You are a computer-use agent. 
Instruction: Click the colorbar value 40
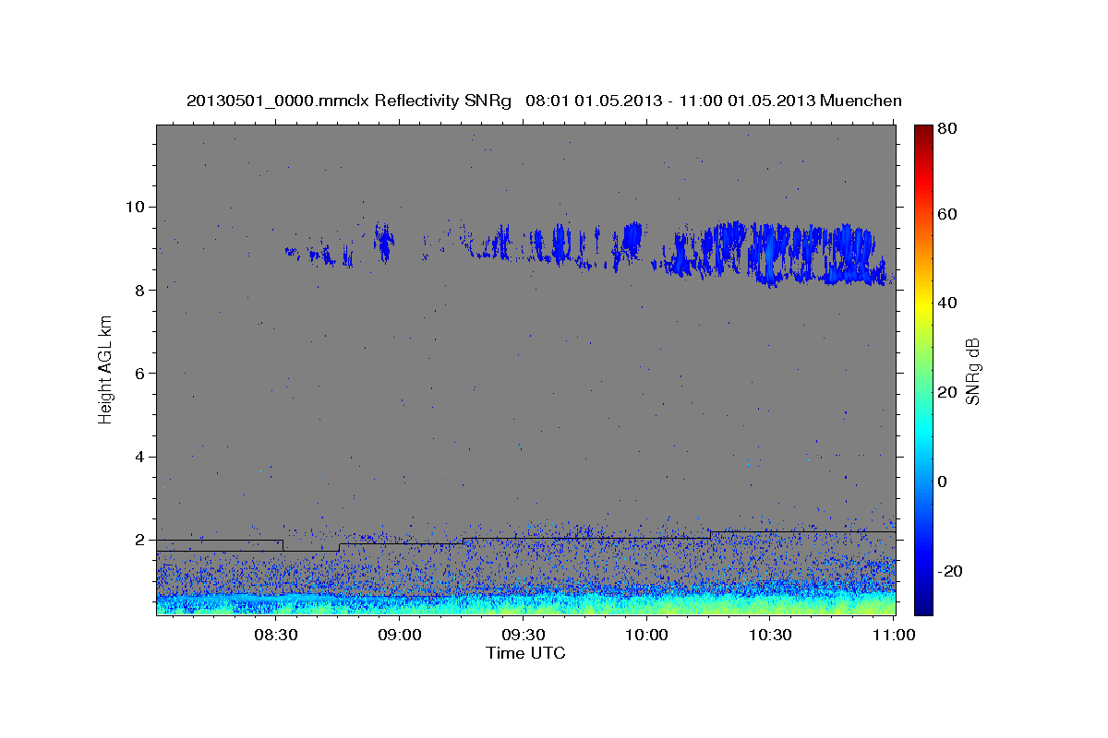949,303
